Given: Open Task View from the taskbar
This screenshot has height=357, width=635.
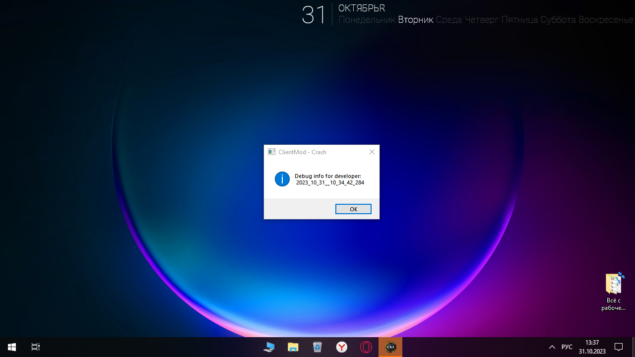Looking at the screenshot, I should point(36,347).
